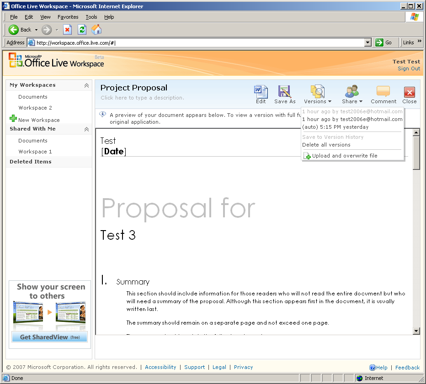Click the document scrollbar down arrow

(x=416, y=331)
